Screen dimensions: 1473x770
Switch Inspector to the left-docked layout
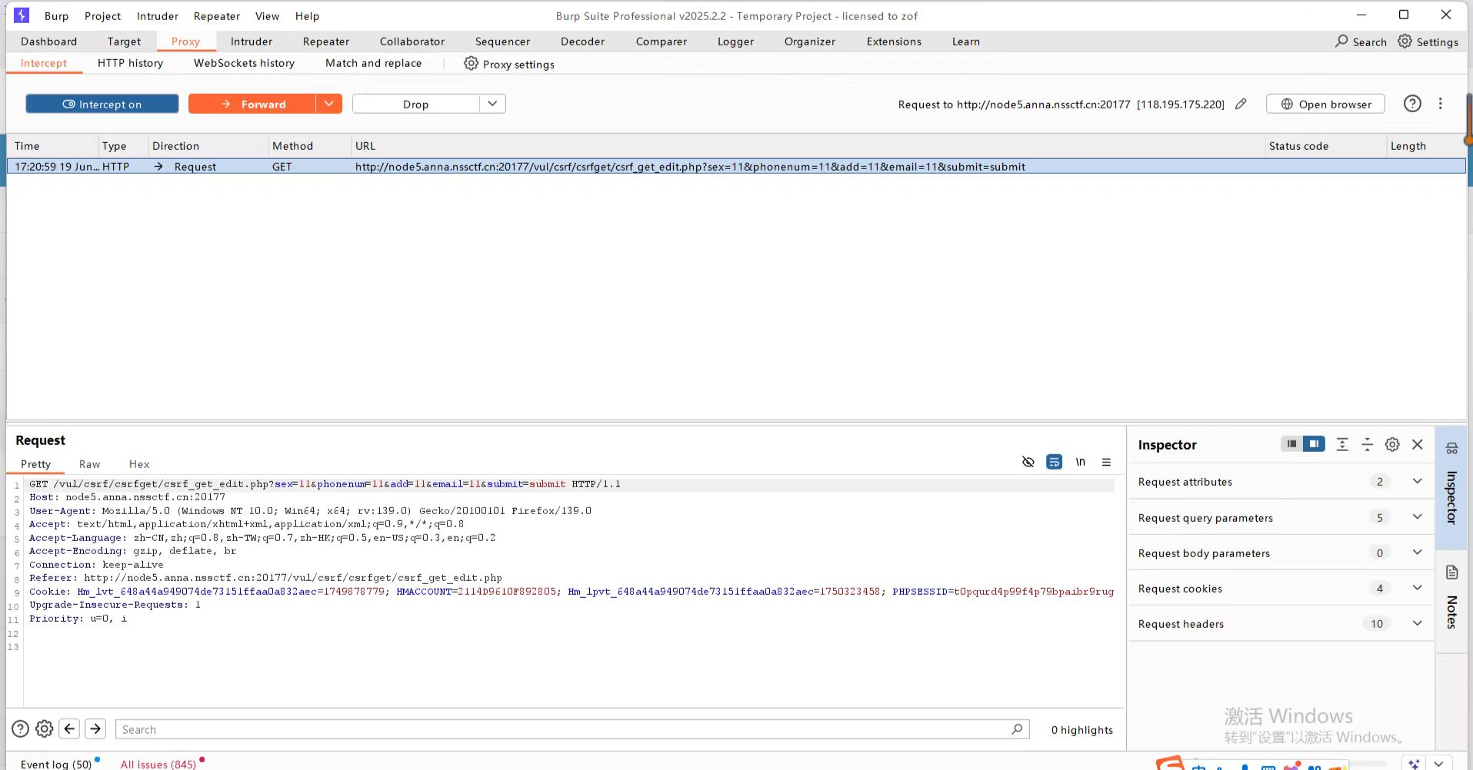tap(1291, 443)
